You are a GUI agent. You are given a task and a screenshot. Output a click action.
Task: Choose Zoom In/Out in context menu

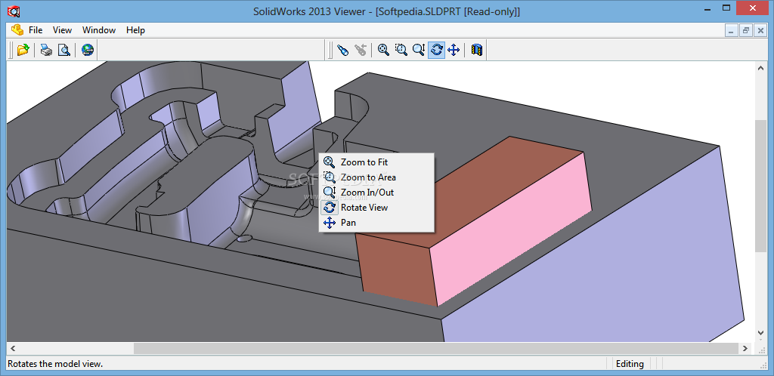pos(376,193)
